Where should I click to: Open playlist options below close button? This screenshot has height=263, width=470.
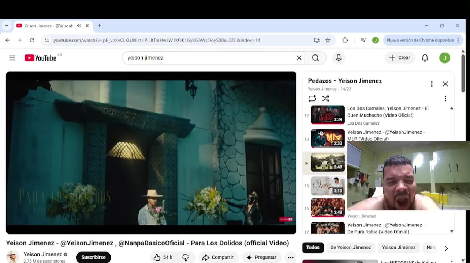pyautogui.click(x=445, y=99)
